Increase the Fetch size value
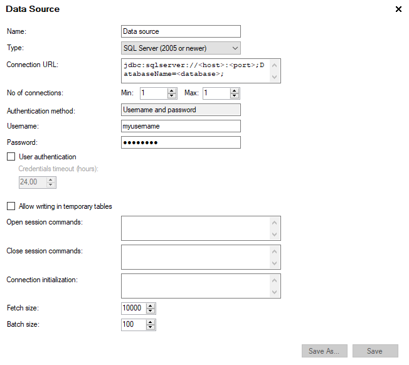This screenshot has height=365, width=409. (150, 305)
